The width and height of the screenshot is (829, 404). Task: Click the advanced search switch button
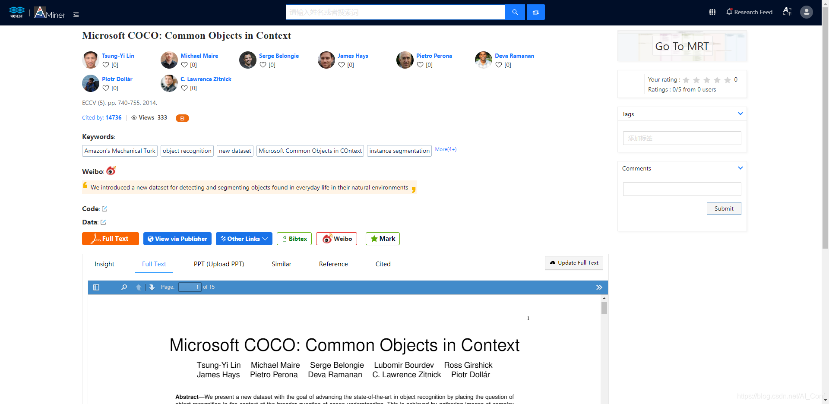(x=536, y=12)
